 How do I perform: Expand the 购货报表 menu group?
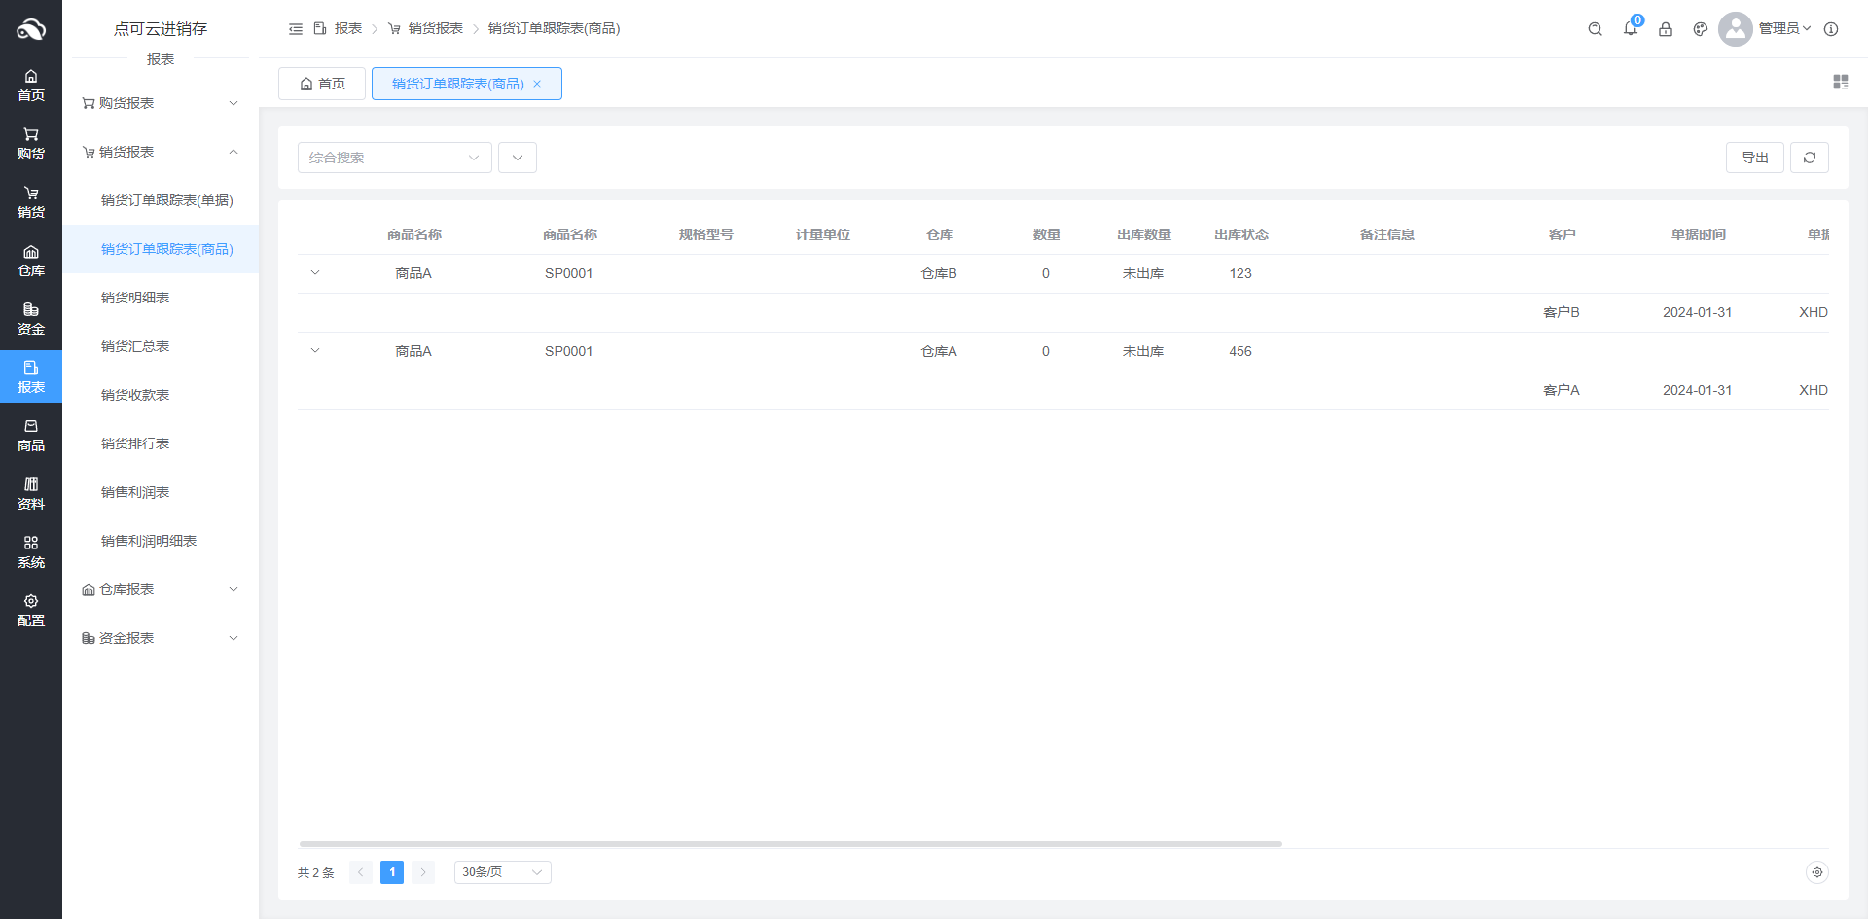pos(161,103)
